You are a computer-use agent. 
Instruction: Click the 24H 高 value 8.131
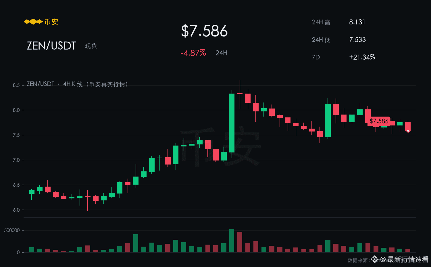point(357,22)
